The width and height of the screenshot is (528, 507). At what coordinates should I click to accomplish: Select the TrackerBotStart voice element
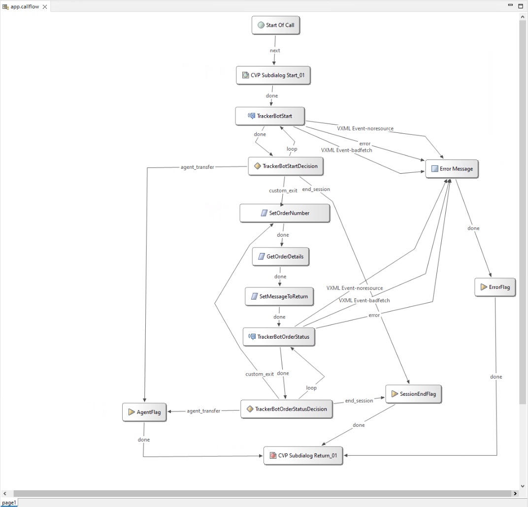pos(270,116)
